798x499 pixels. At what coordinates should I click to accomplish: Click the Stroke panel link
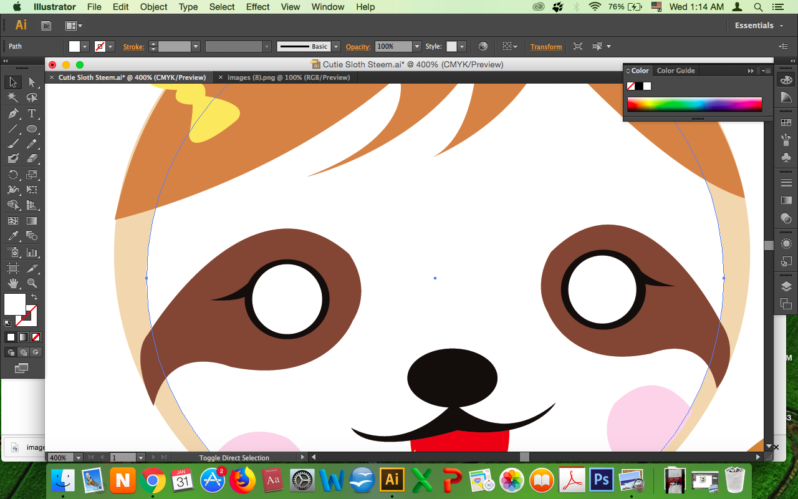click(x=134, y=47)
